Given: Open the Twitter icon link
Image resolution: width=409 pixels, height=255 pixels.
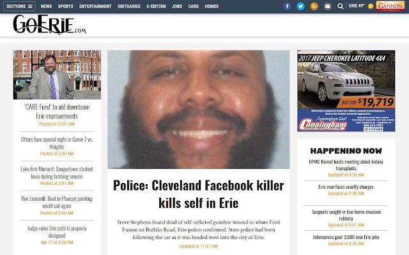Looking at the screenshot, I should pyautogui.click(x=300, y=6).
